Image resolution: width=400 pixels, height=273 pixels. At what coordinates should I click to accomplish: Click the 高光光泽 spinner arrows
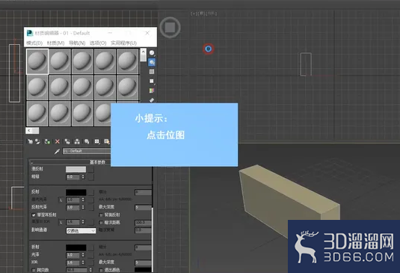[83, 200]
